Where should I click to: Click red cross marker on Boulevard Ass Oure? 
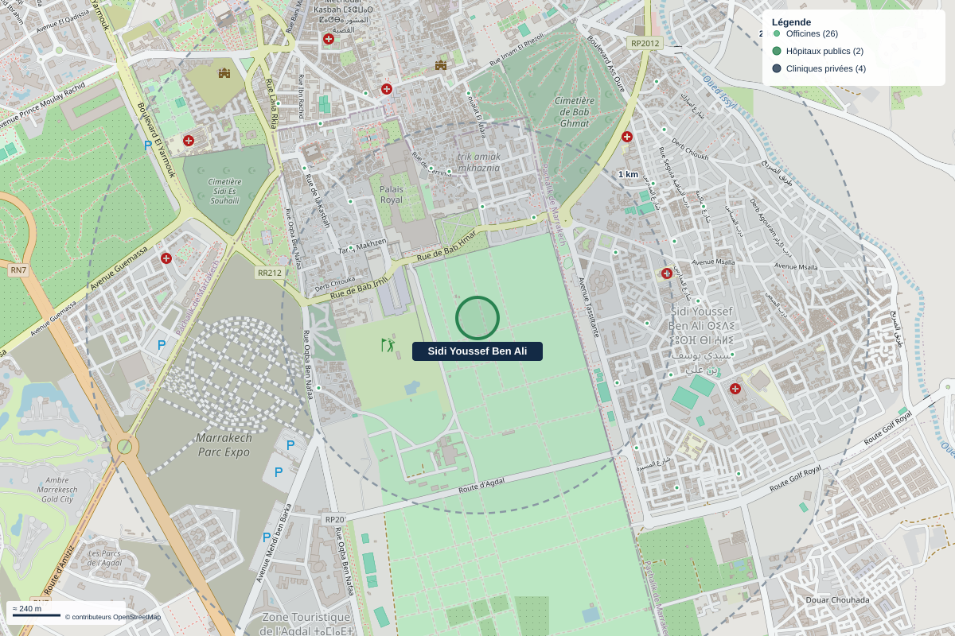(x=627, y=137)
